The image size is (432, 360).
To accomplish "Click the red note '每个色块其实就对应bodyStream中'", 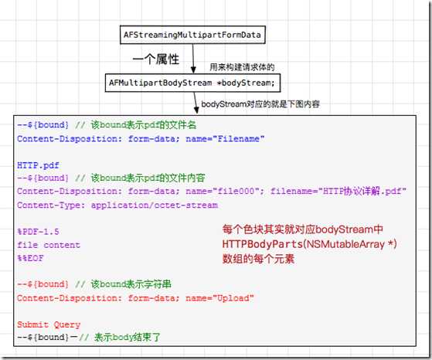I will (302, 229).
